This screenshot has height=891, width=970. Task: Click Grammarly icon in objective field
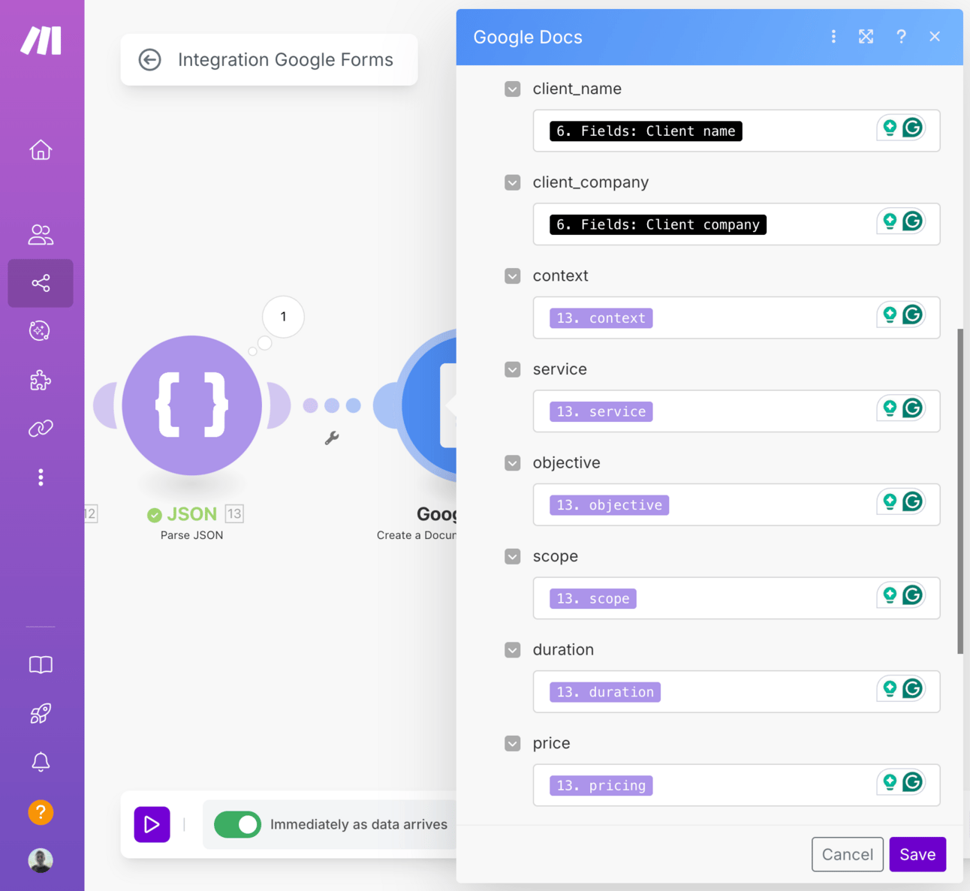coord(913,501)
